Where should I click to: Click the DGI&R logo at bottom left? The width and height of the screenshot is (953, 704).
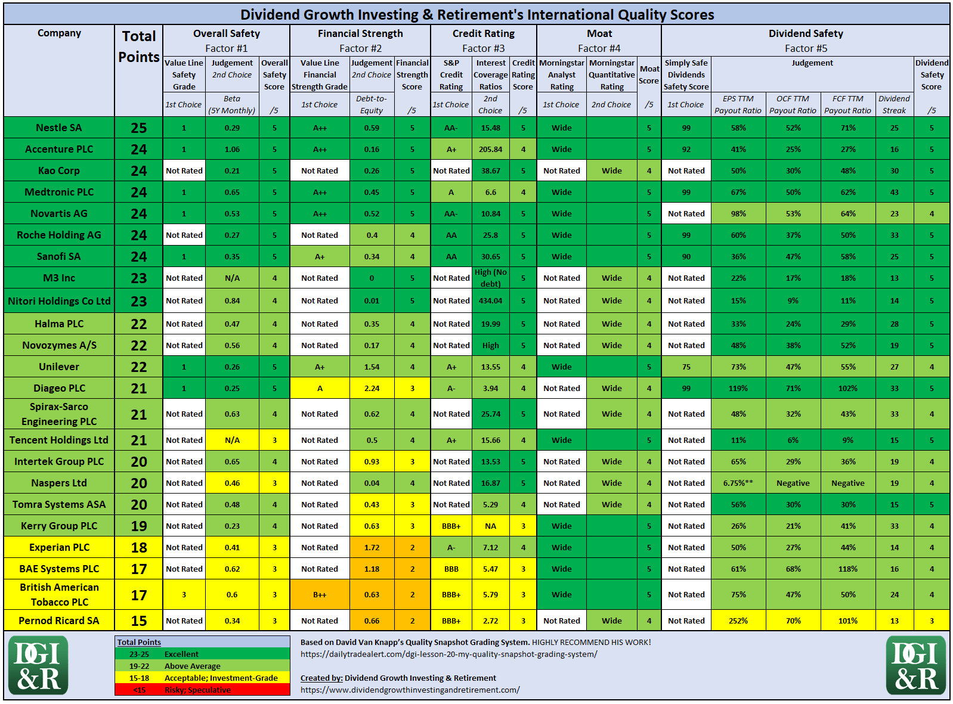[x=38, y=665]
